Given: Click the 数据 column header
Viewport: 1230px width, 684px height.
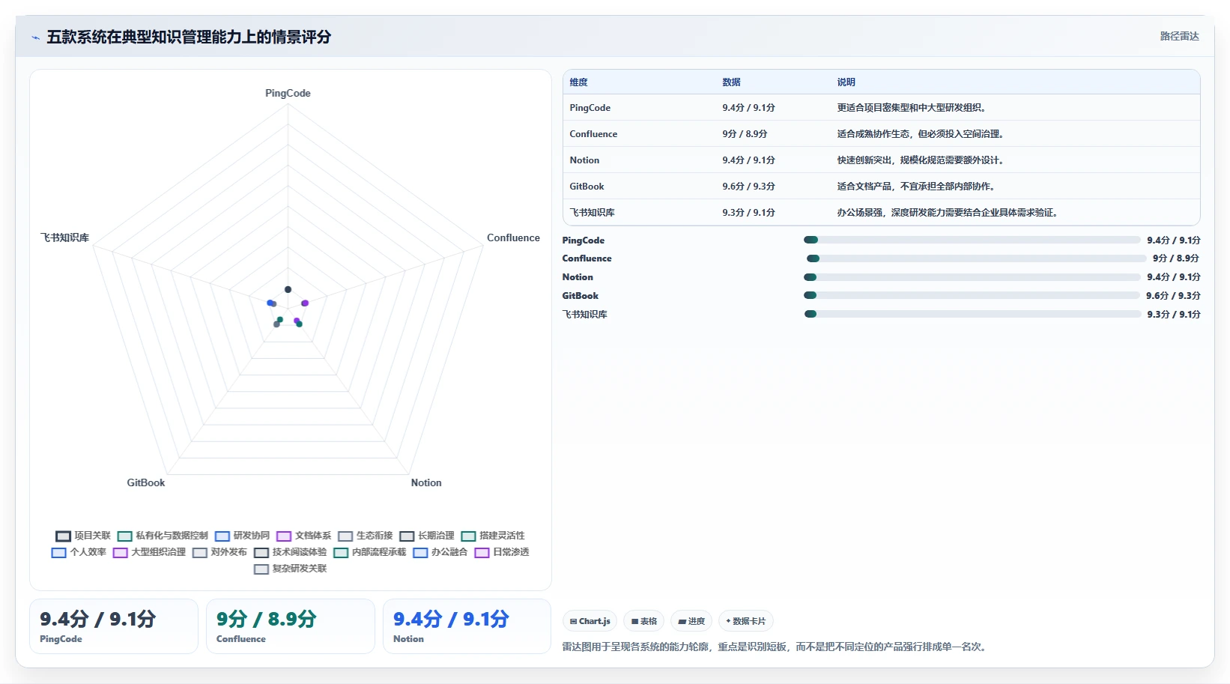Looking at the screenshot, I should click(731, 82).
